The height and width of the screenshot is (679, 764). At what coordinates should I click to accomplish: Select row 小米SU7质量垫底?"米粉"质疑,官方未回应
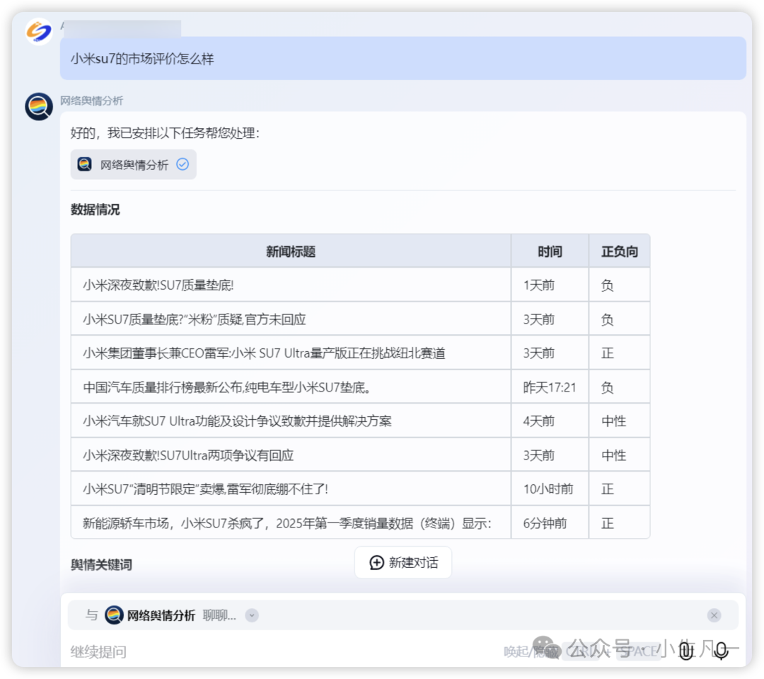click(x=360, y=319)
